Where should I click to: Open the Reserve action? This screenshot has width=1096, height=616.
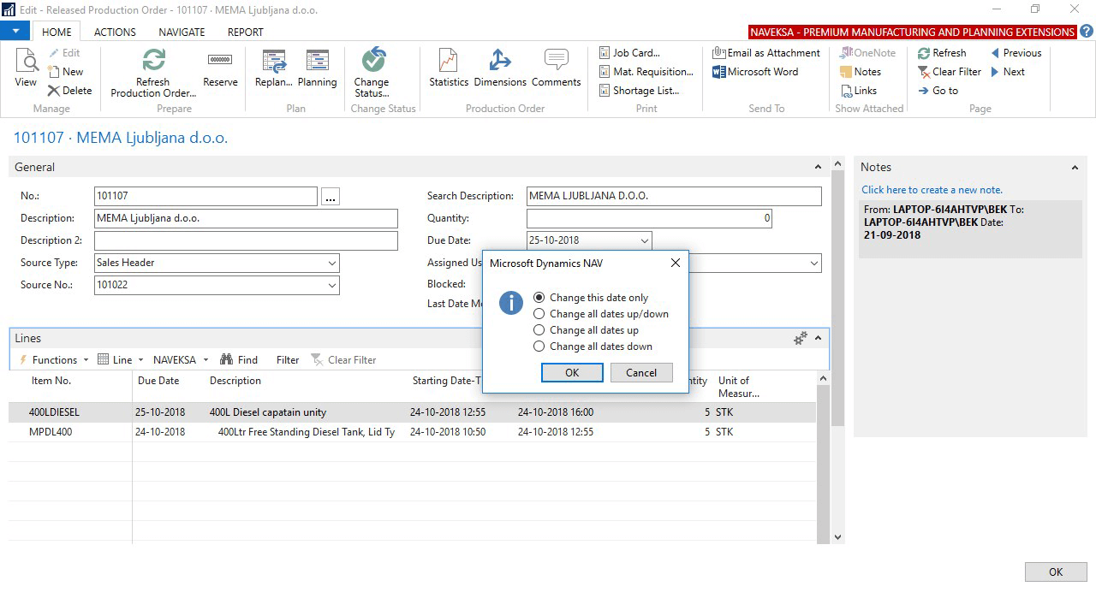(220, 68)
